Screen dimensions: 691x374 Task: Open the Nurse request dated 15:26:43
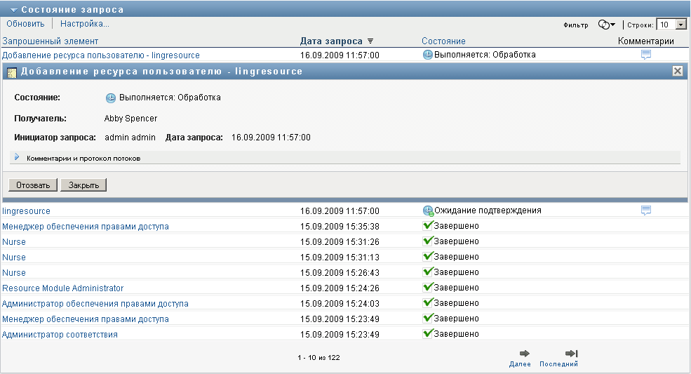pos(14,272)
